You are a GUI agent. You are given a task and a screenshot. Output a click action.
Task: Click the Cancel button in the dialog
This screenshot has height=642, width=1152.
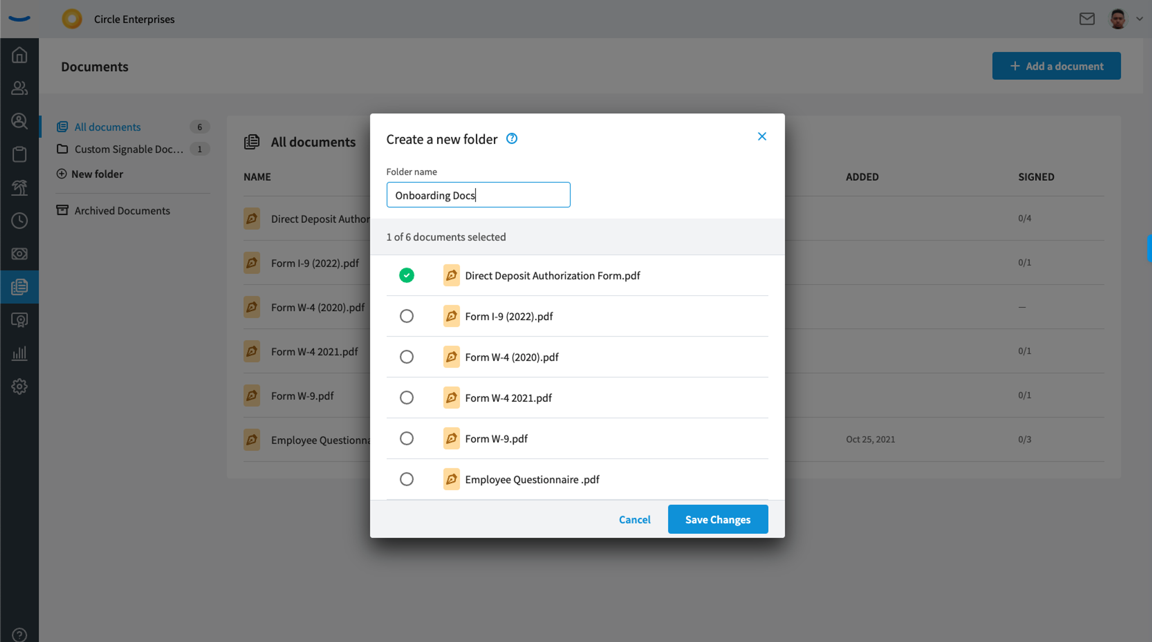(x=634, y=519)
